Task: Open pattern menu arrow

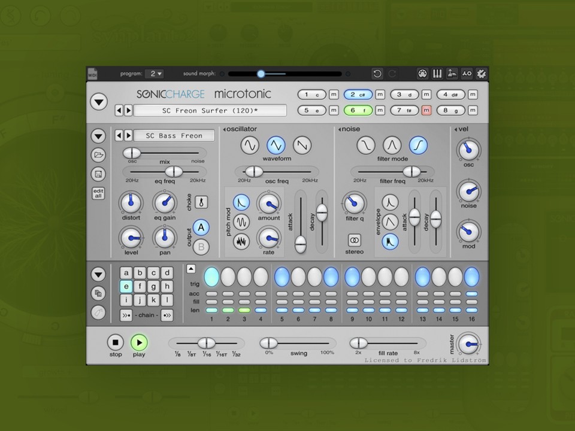Action: pos(98,274)
